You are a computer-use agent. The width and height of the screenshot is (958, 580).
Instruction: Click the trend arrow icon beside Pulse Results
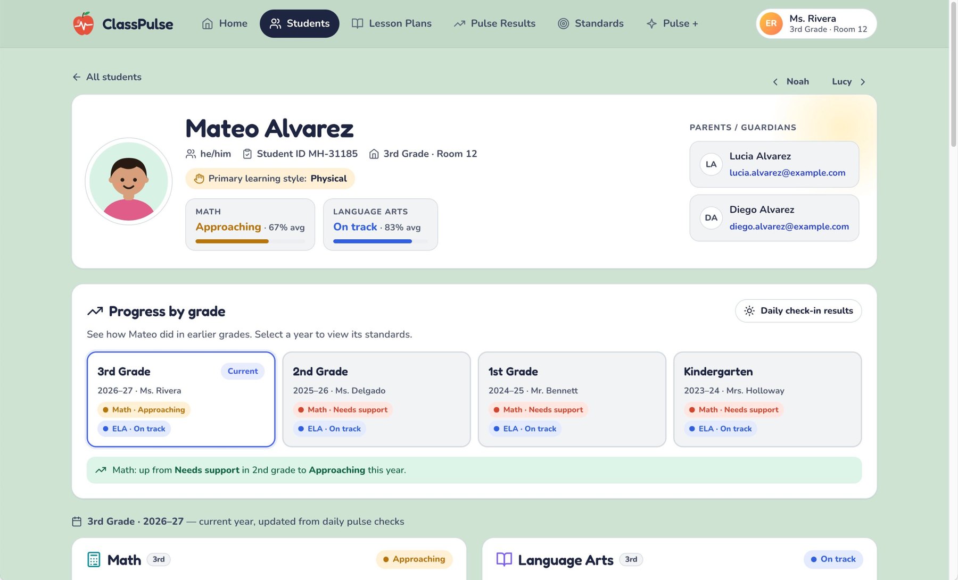(459, 23)
